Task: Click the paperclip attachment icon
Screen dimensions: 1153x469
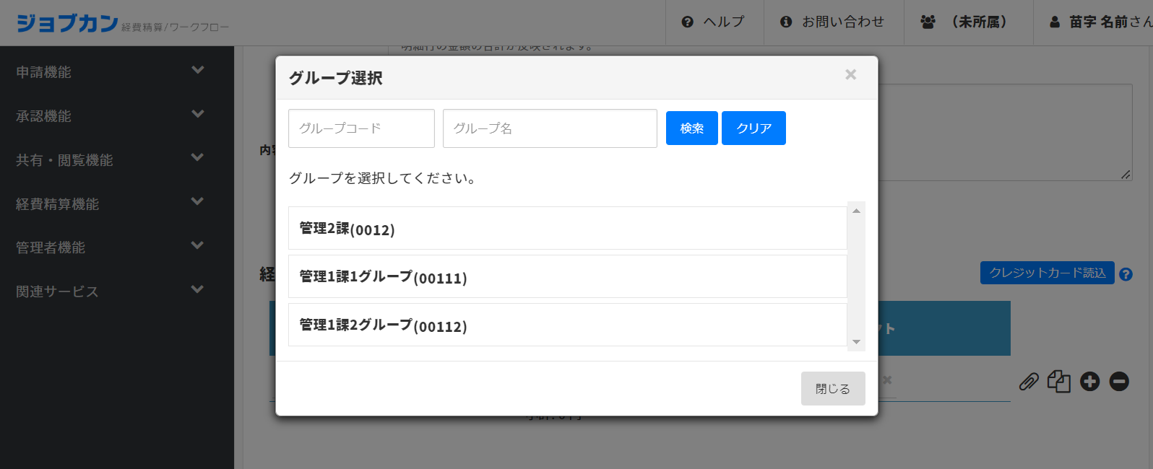Action: [x=1029, y=382]
